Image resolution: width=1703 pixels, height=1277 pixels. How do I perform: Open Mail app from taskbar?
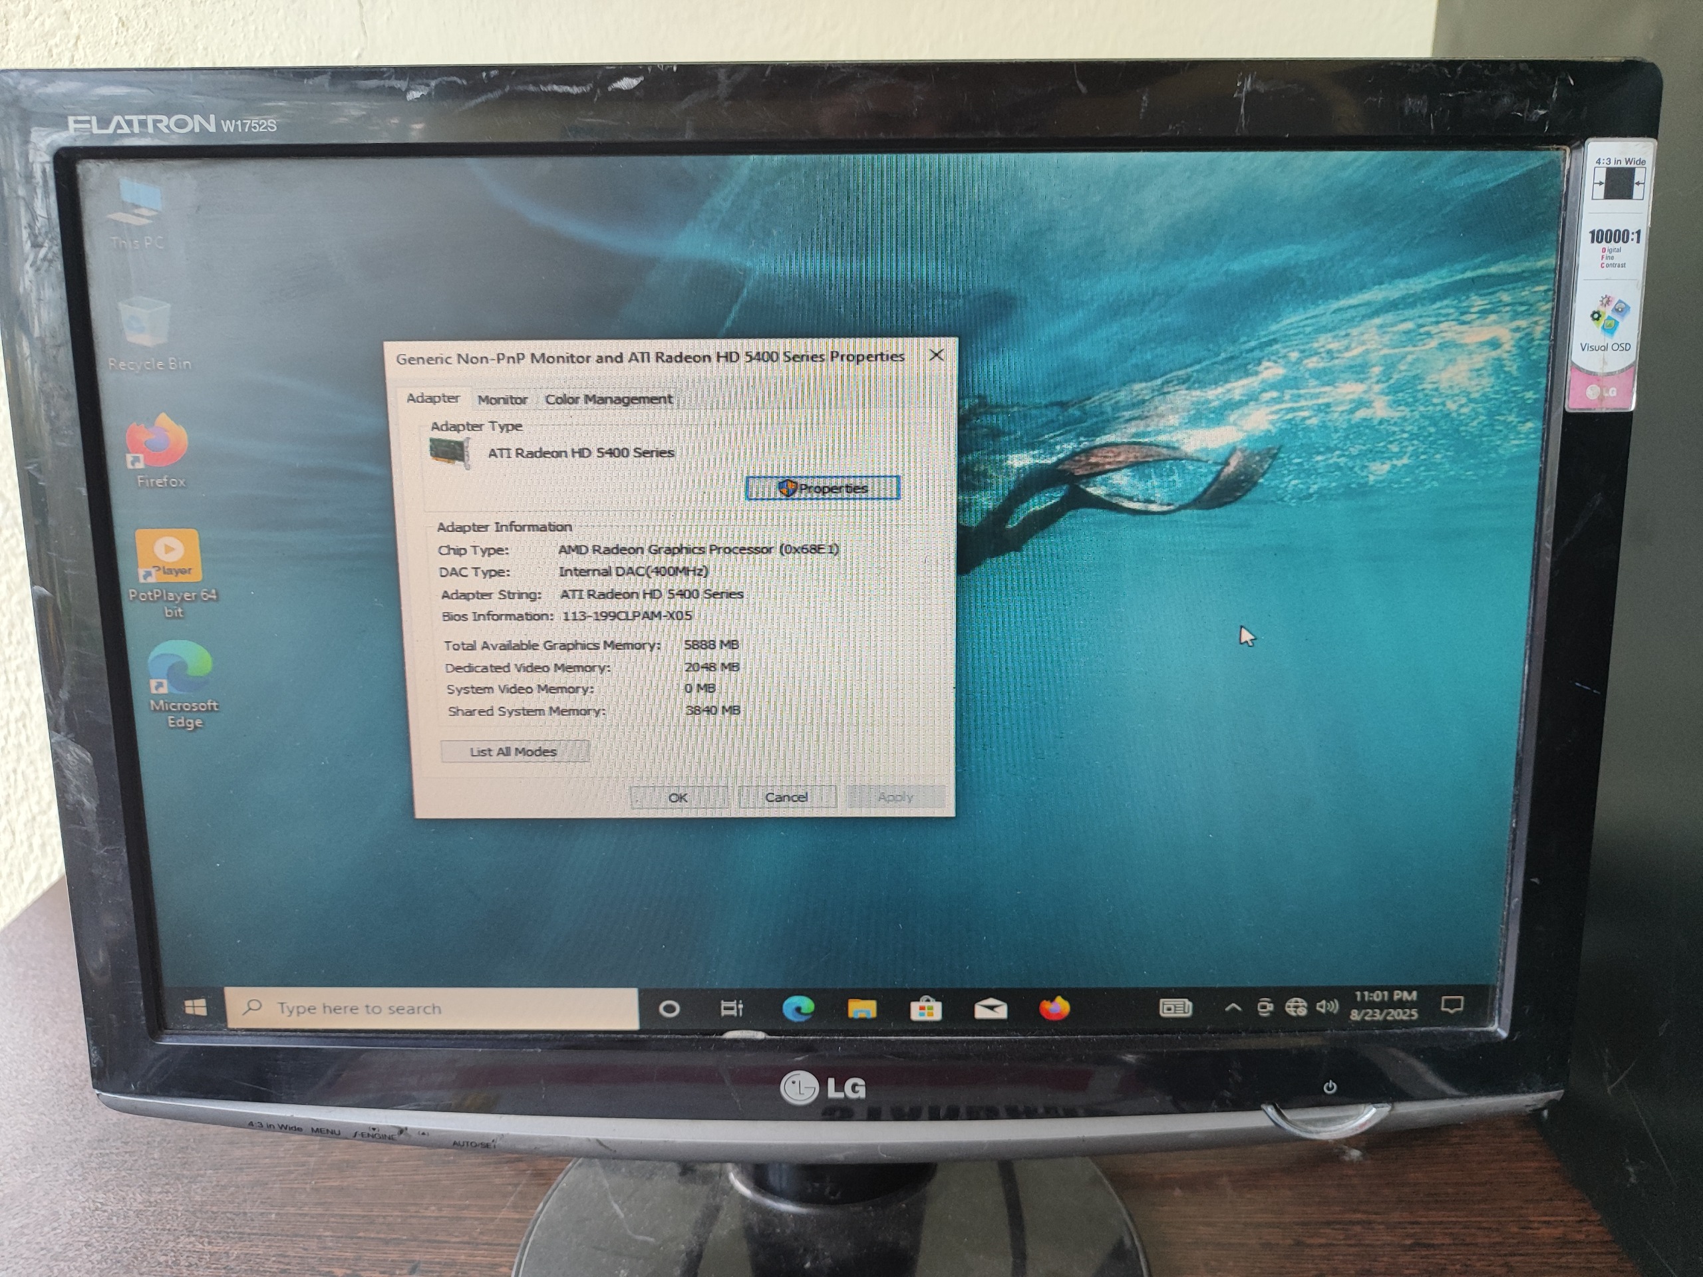990,1008
